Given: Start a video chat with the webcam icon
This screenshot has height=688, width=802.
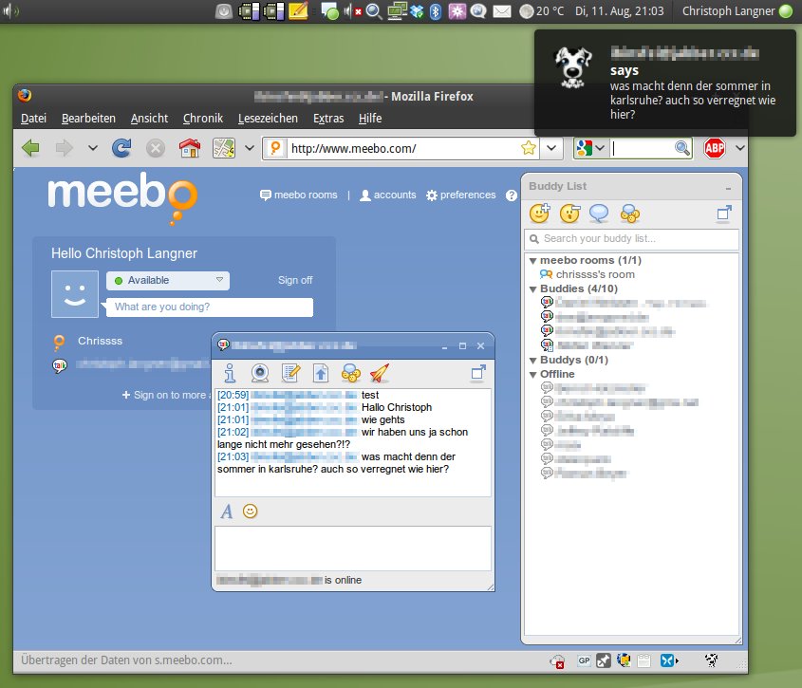Looking at the screenshot, I should [260, 373].
